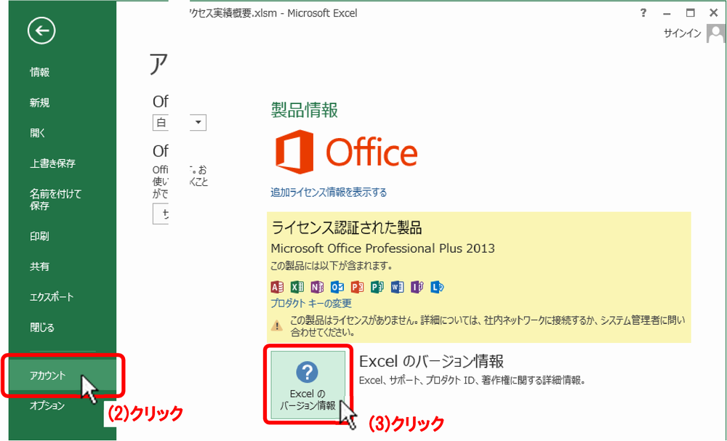The width and height of the screenshot is (727, 441).
Task: Expand the Office theme dropdown arrow
Action: (198, 122)
